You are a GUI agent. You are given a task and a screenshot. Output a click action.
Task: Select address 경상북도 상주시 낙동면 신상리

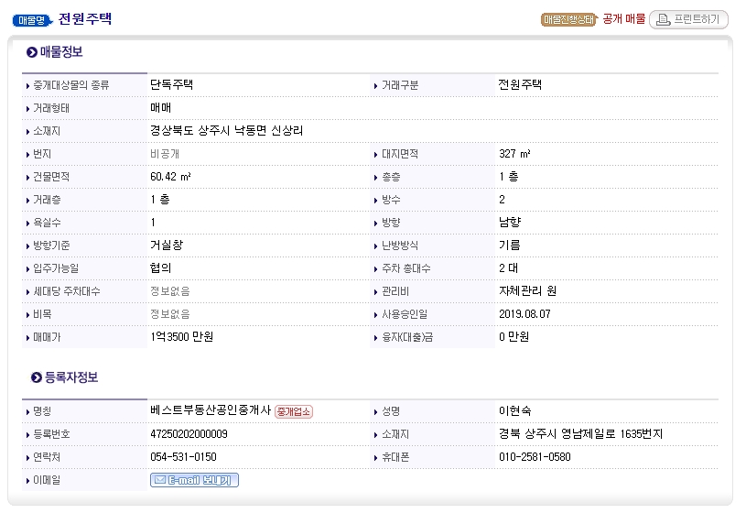click(x=226, y=130)
